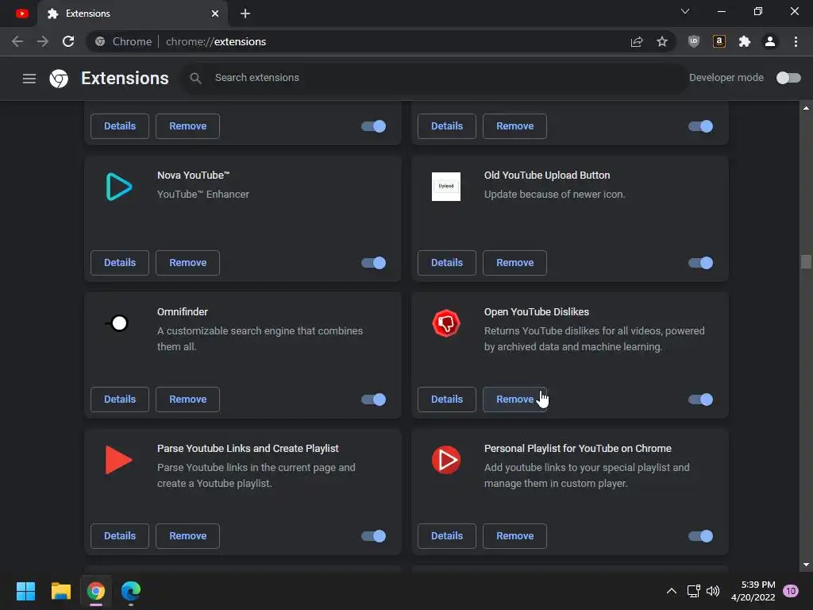Select the Extensions browser tab

[x=133, y=14]
